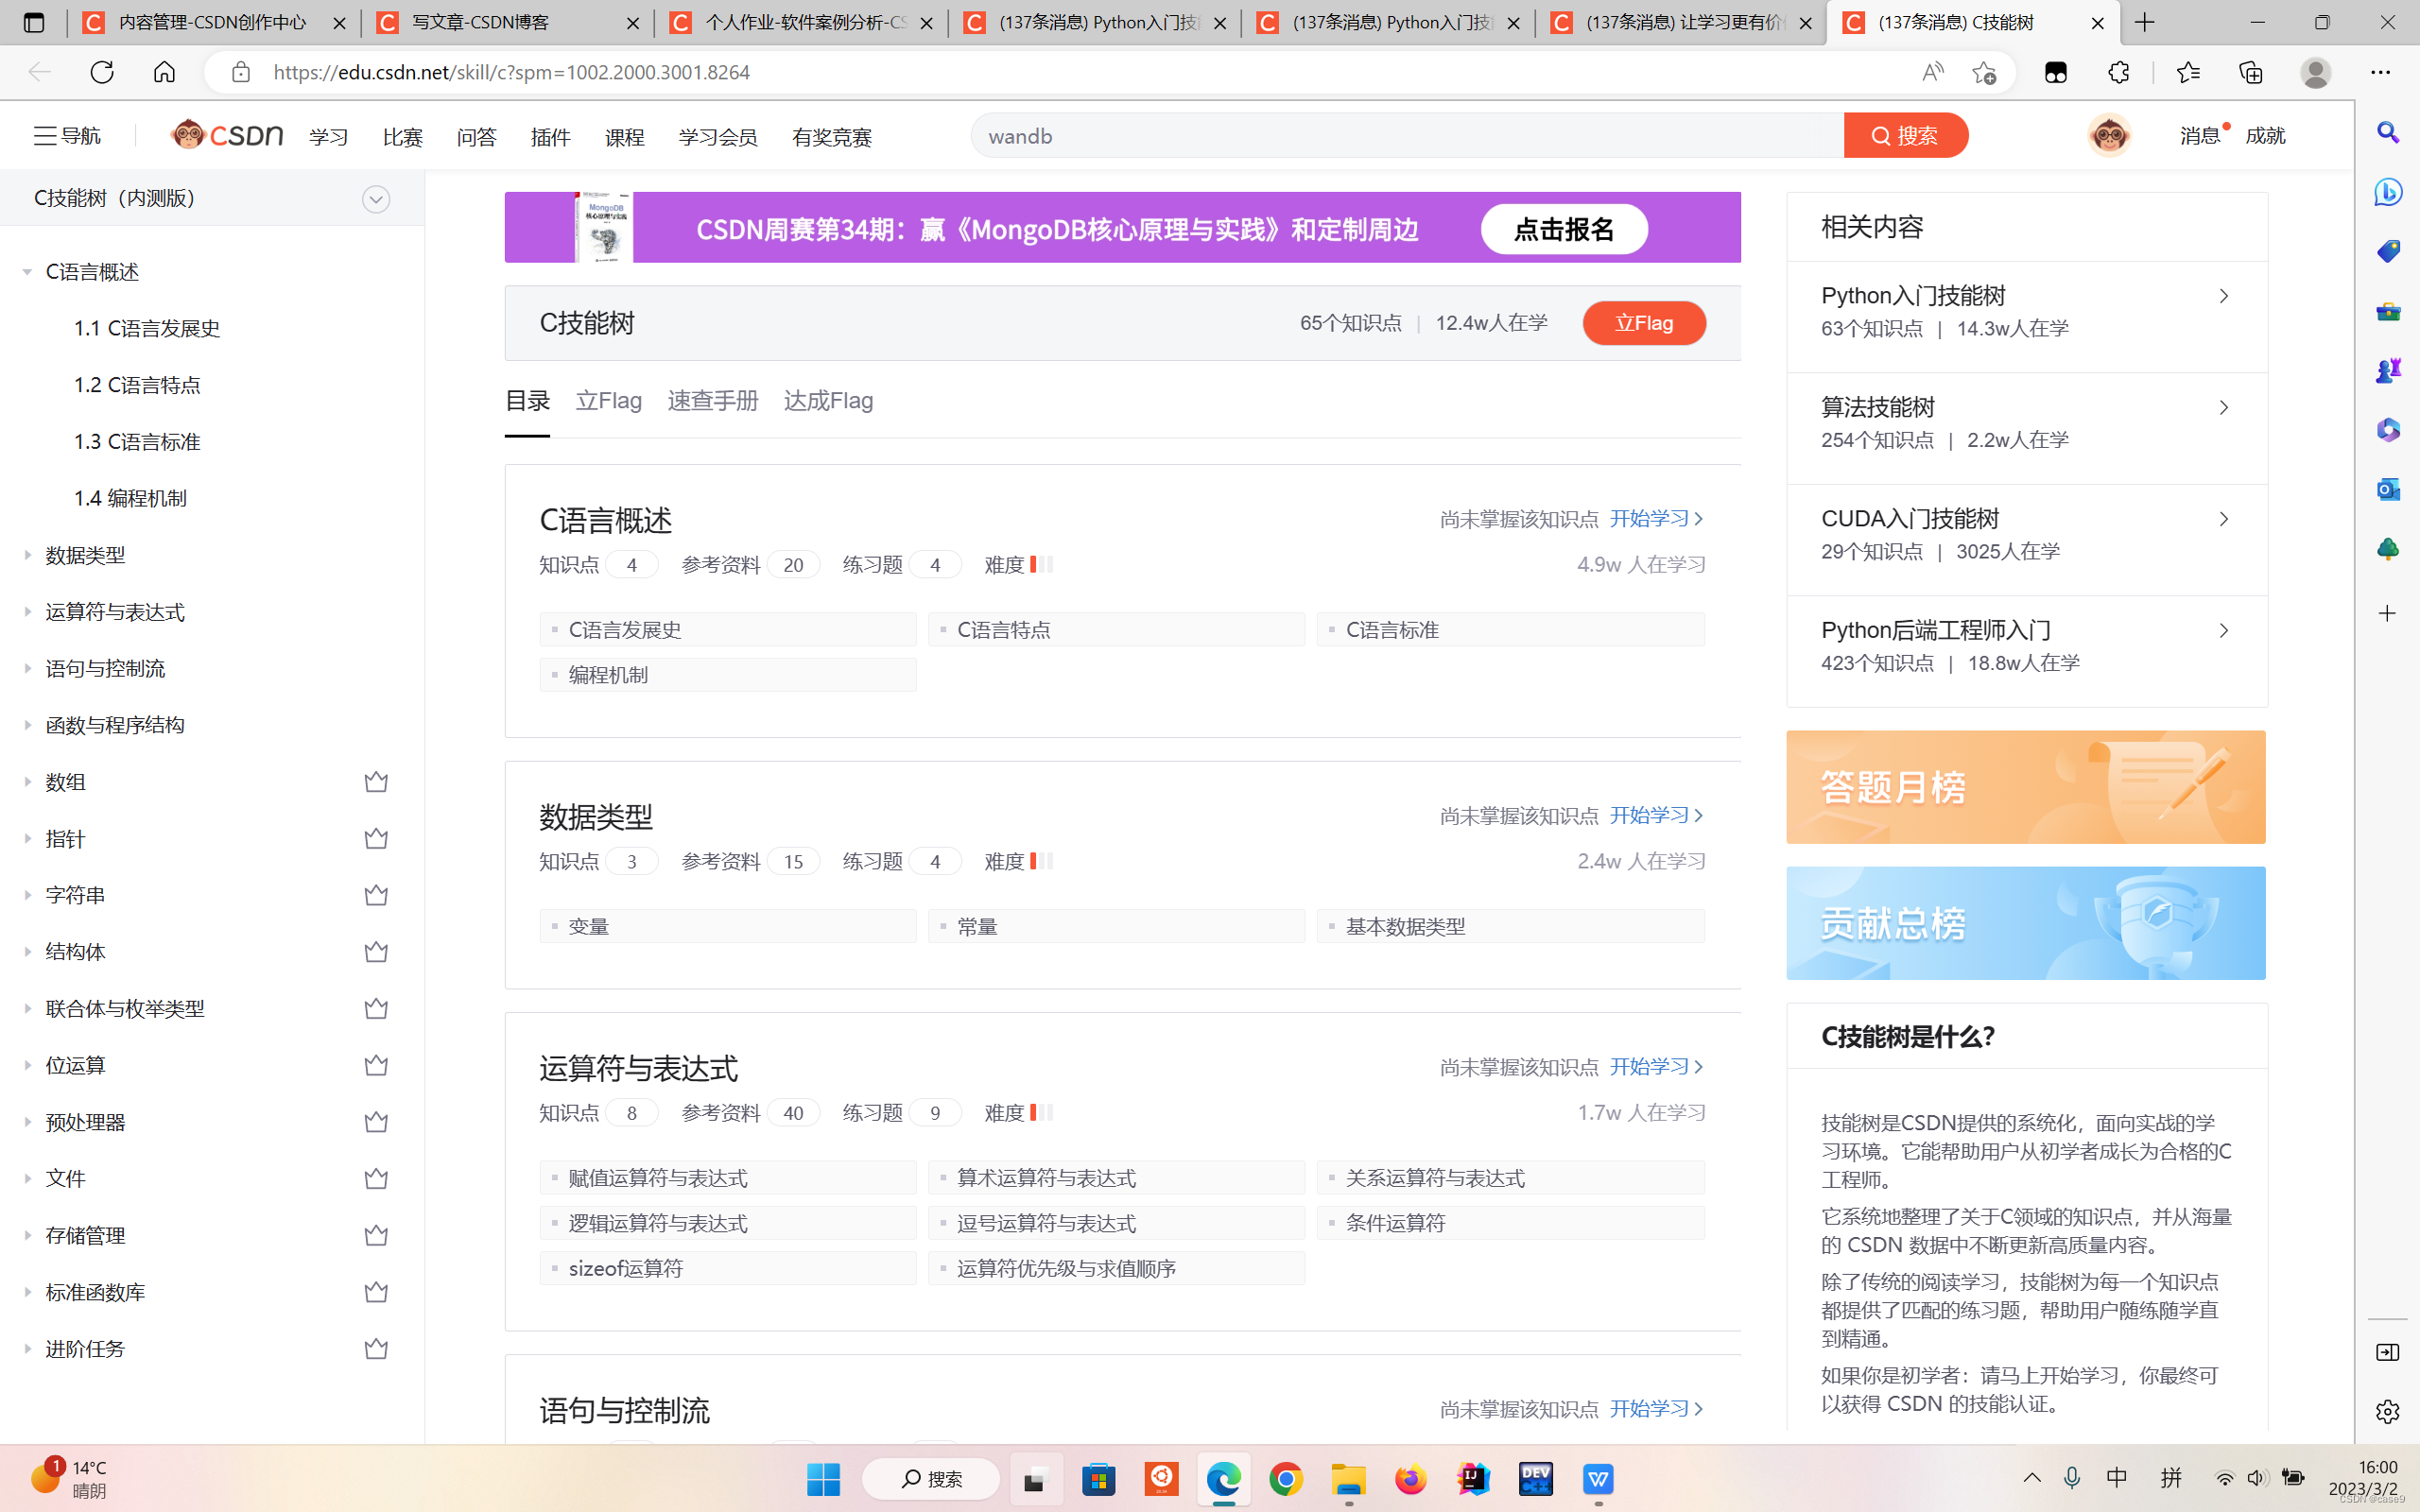Expand the 指针 tree node
2420x1512 pixels.
27,839
